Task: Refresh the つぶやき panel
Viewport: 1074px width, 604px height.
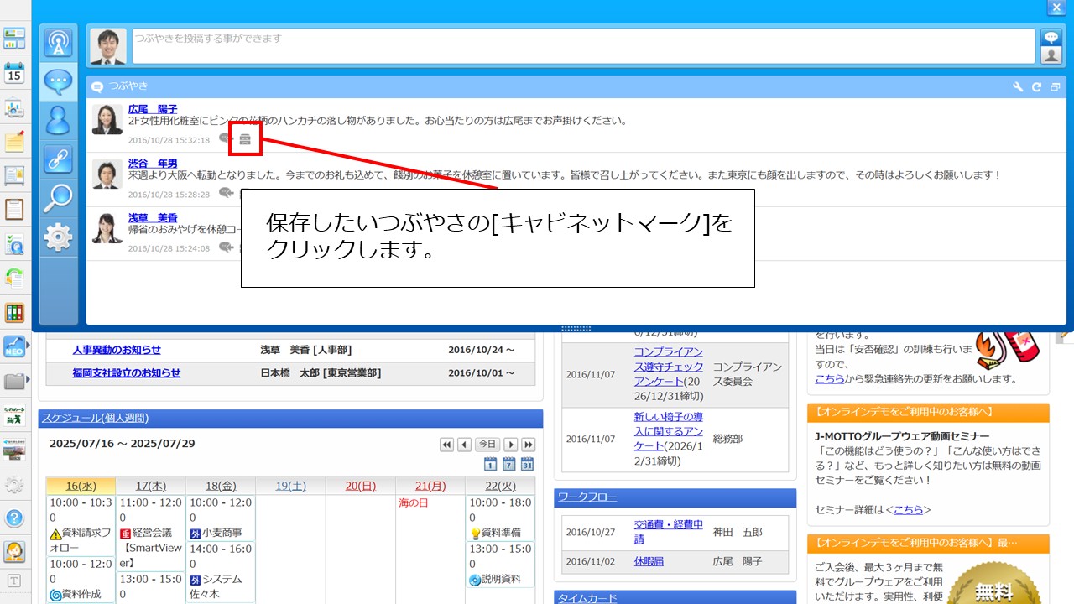Action: [1037, 86]
